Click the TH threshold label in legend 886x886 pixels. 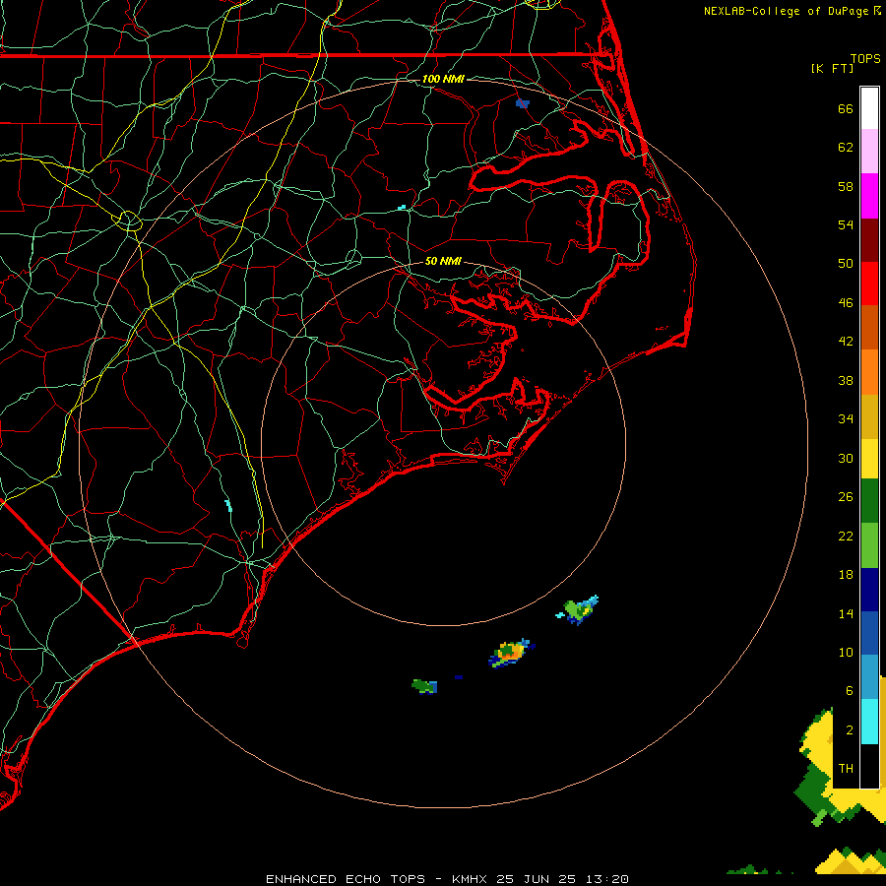846,769
